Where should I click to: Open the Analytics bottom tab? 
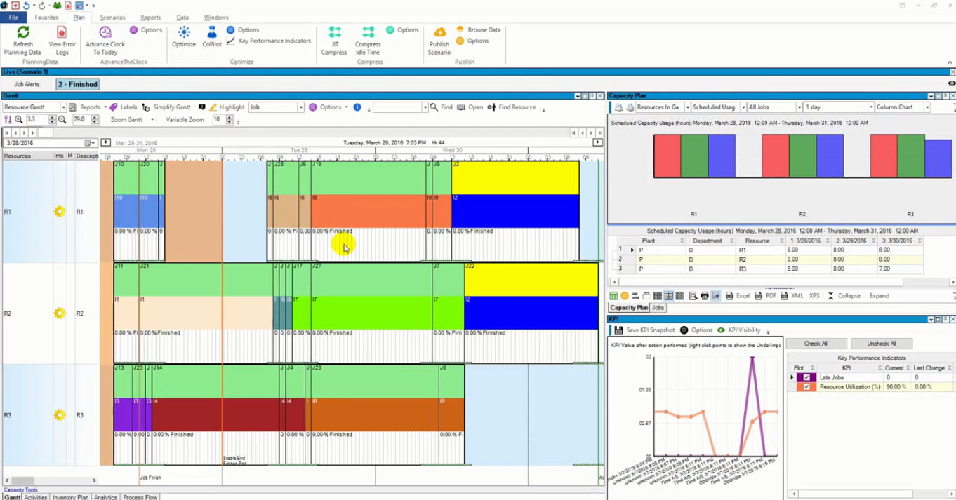pos(105,497)
